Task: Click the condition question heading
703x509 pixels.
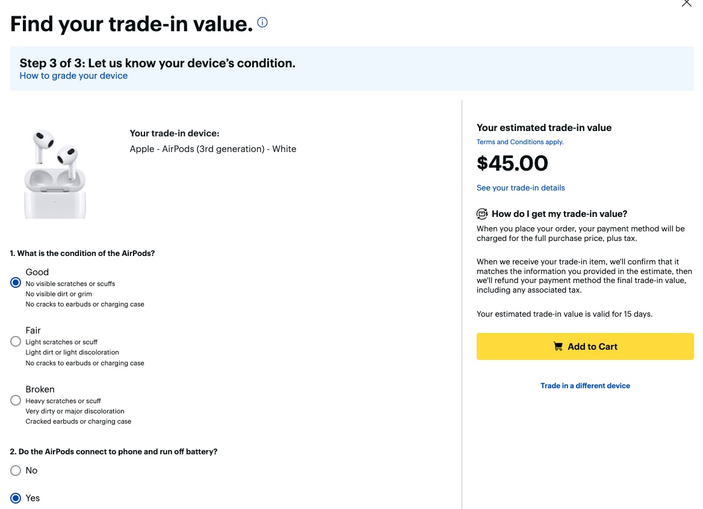Action: (x=82, y=253)
